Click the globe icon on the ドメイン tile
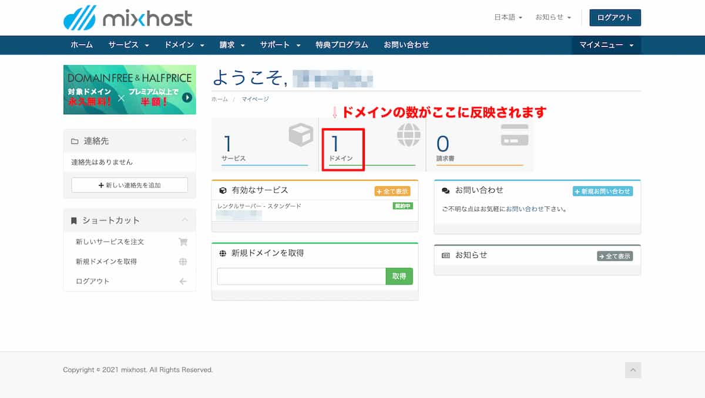The width and height of the screenshot is (705, 398). (x=408, y=135)
